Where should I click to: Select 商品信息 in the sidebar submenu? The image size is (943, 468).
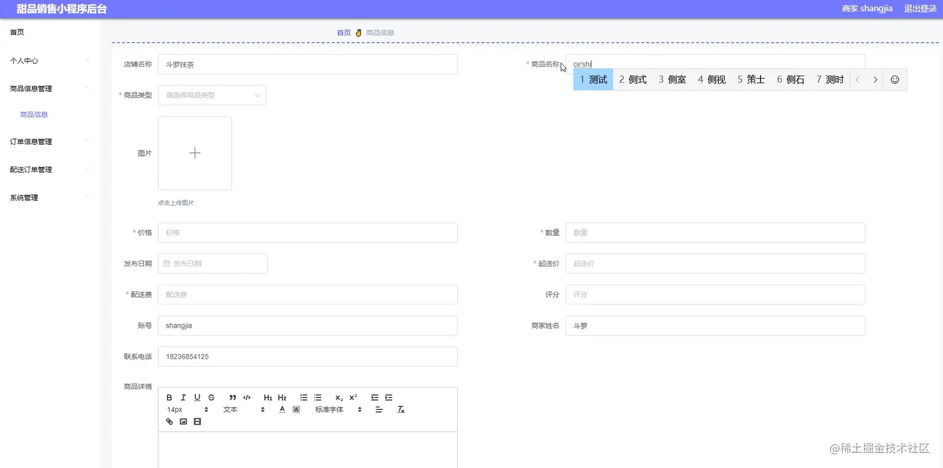pyautogui.click(x=34, y=115)
